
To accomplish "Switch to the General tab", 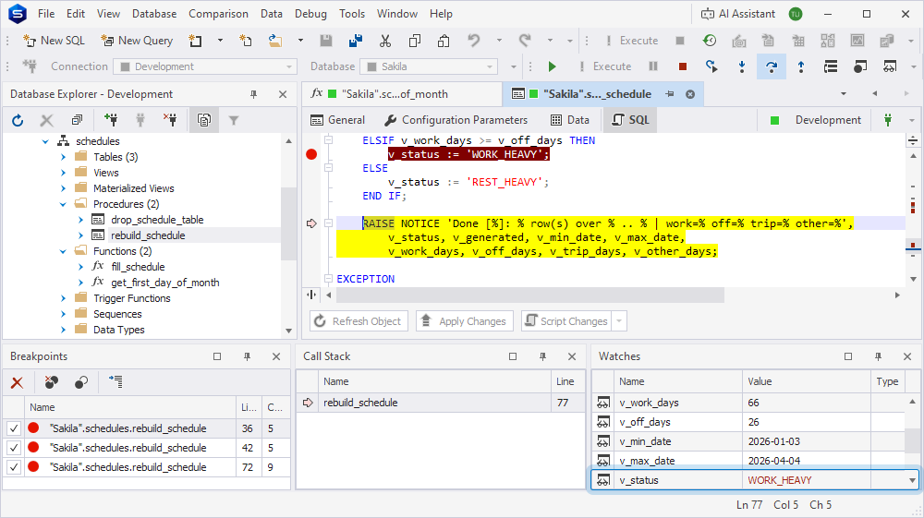I will coord(337,120).
